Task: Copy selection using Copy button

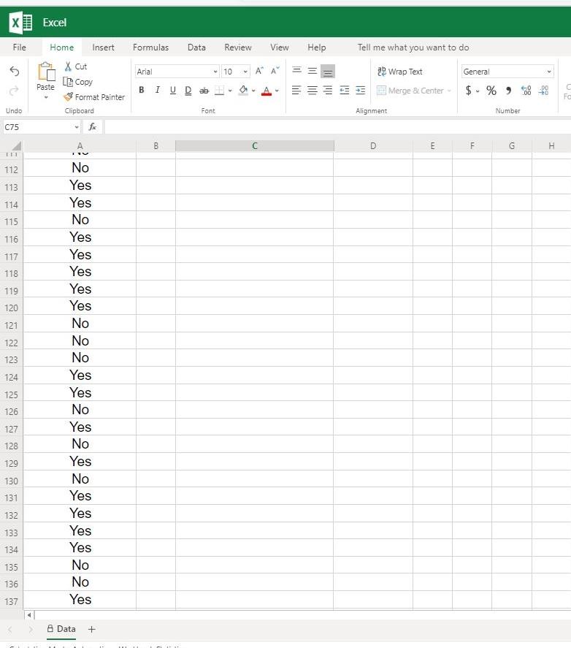Action: (x=78, y=82)
